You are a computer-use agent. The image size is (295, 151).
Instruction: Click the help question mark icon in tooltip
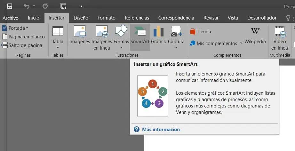tap(137, 129)
